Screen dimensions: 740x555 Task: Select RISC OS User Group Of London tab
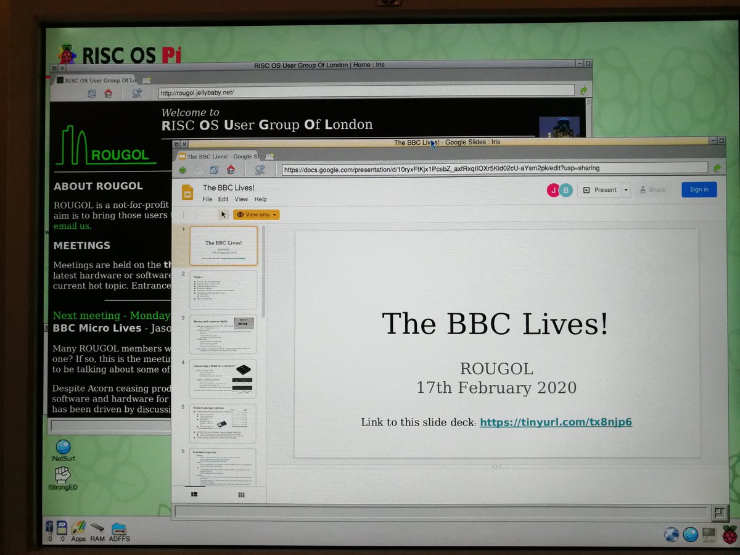click(96, 80)
